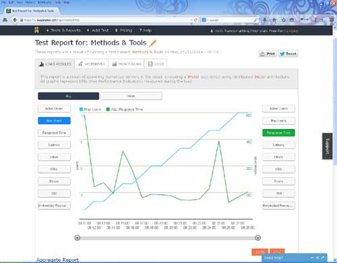
Task: Click the minimize chevron icon in the Need help widget
Action: (x=312, y=258)
